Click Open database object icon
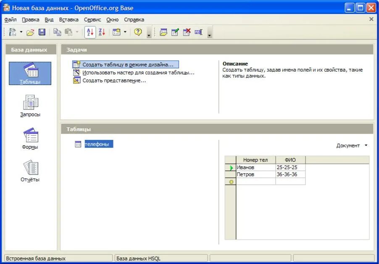This screenshot has width=379, height=264. pyautogui.click(x=163, y=32)
